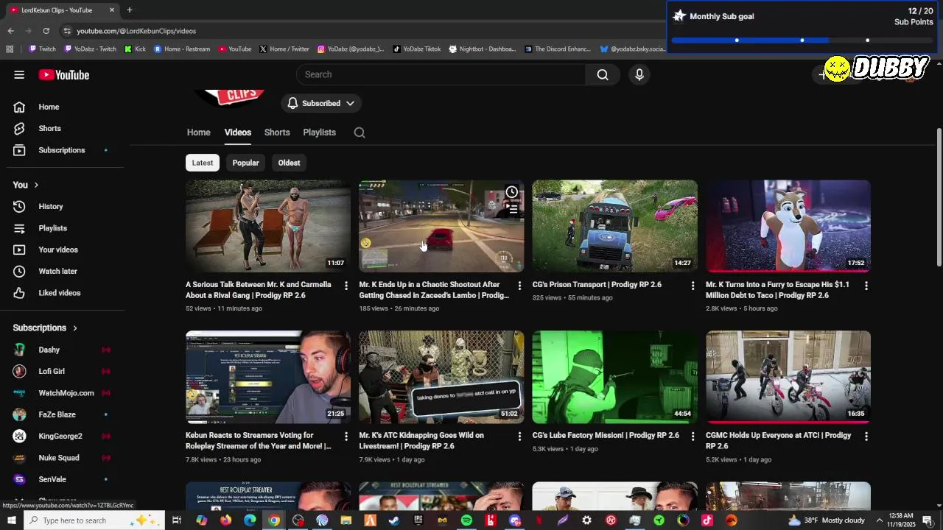Open new Chrome tab

[x=129, y=10]
